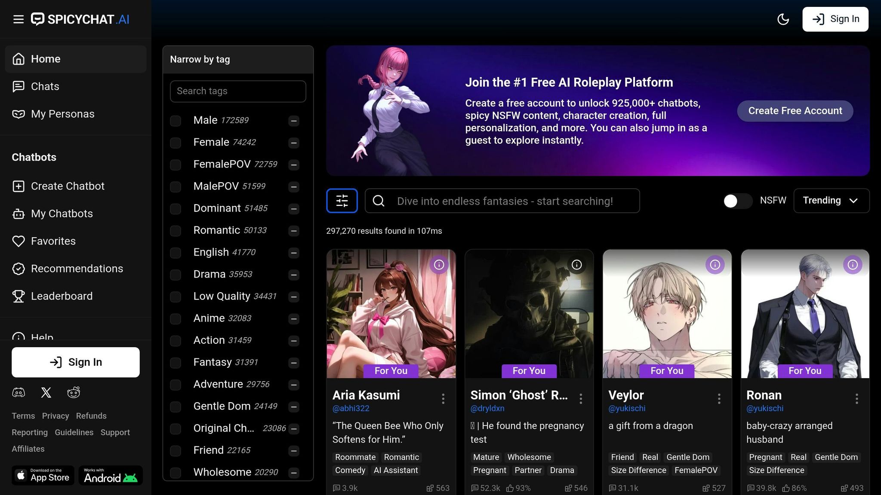
Task: Open the Trending sort dropdown
Action: pyautogui.click(x=831, y=201)
